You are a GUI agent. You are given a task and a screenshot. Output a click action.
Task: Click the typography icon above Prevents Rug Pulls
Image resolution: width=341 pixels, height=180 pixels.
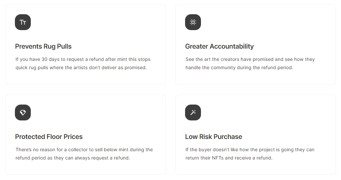[23, 22]
